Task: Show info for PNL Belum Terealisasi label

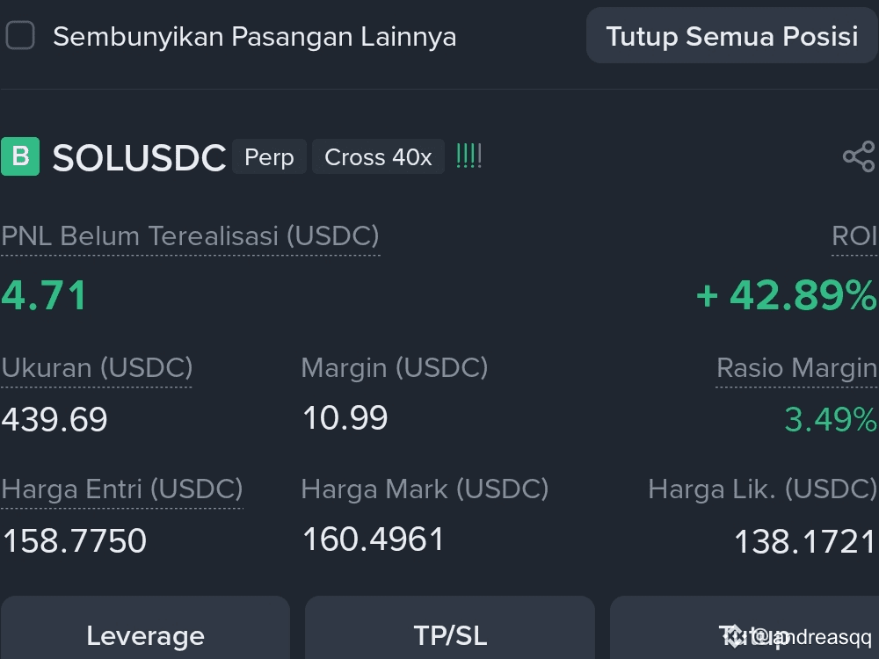Action: point(190,235)
